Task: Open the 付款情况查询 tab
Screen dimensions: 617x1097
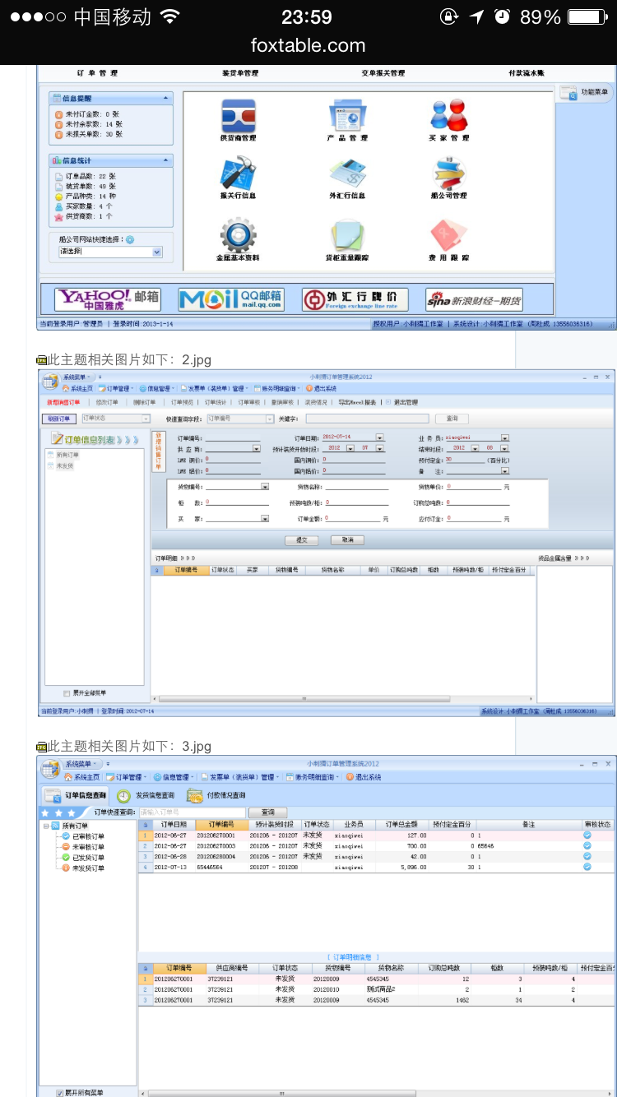Action: click(x=216, y=795)
